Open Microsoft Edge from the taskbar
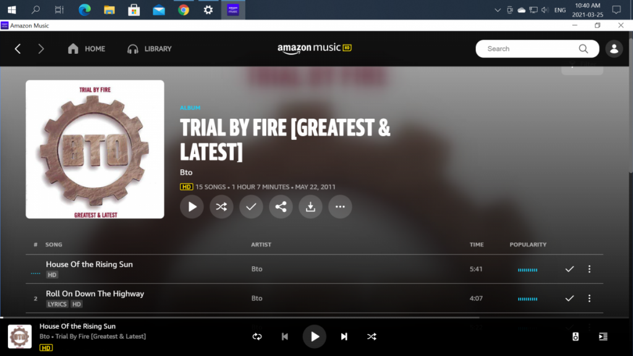This screenshot has height=356, width=633. (x=84, y=10)
